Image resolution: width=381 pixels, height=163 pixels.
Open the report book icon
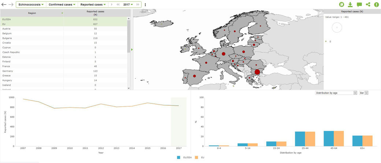click(342, 5)
